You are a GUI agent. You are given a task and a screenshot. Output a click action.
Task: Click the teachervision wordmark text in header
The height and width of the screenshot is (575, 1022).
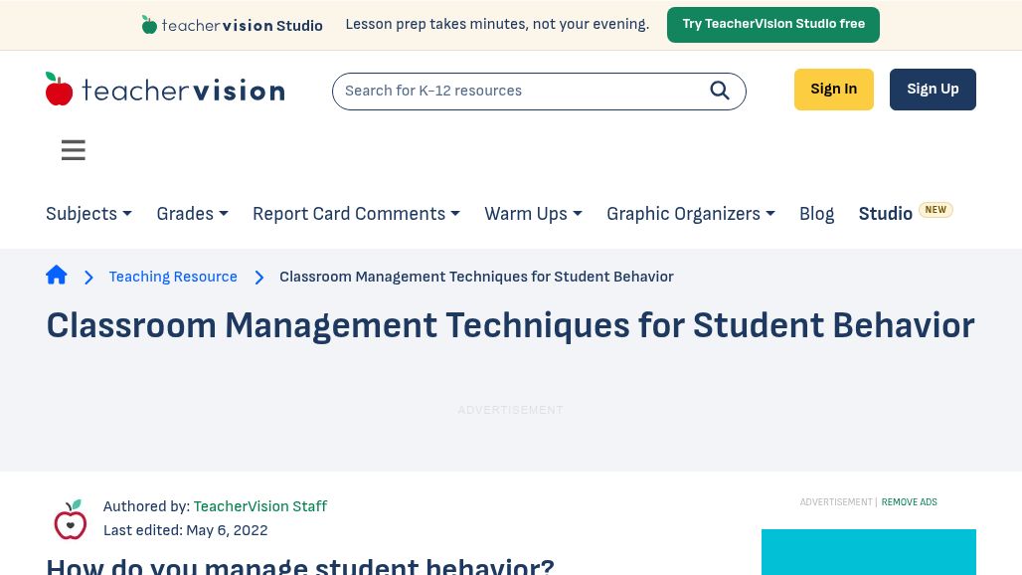[x=184, y=91]
